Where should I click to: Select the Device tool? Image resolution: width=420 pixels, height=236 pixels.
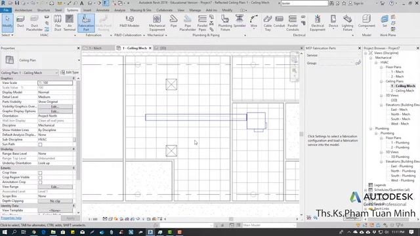click(333, 22)
